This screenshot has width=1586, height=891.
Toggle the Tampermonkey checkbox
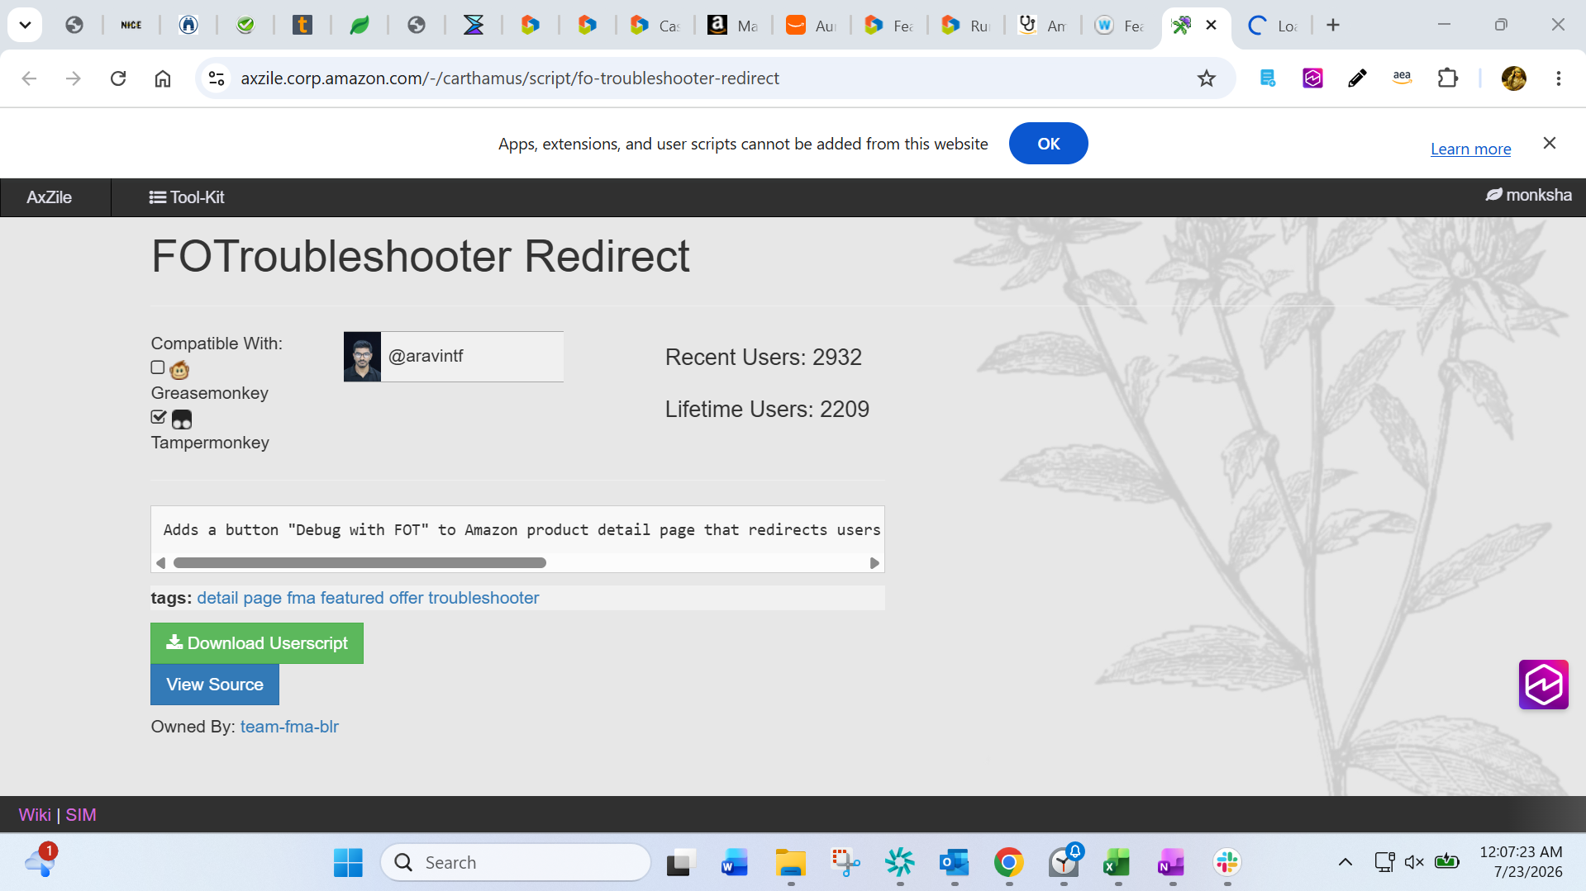[x=158, y=417]
